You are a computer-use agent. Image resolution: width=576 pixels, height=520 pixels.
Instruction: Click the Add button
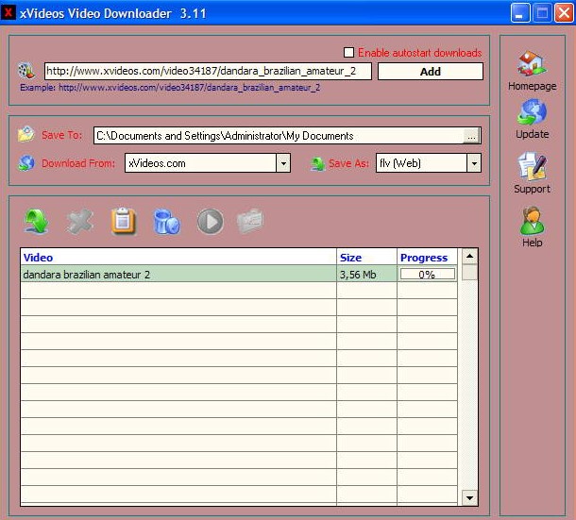430,72
